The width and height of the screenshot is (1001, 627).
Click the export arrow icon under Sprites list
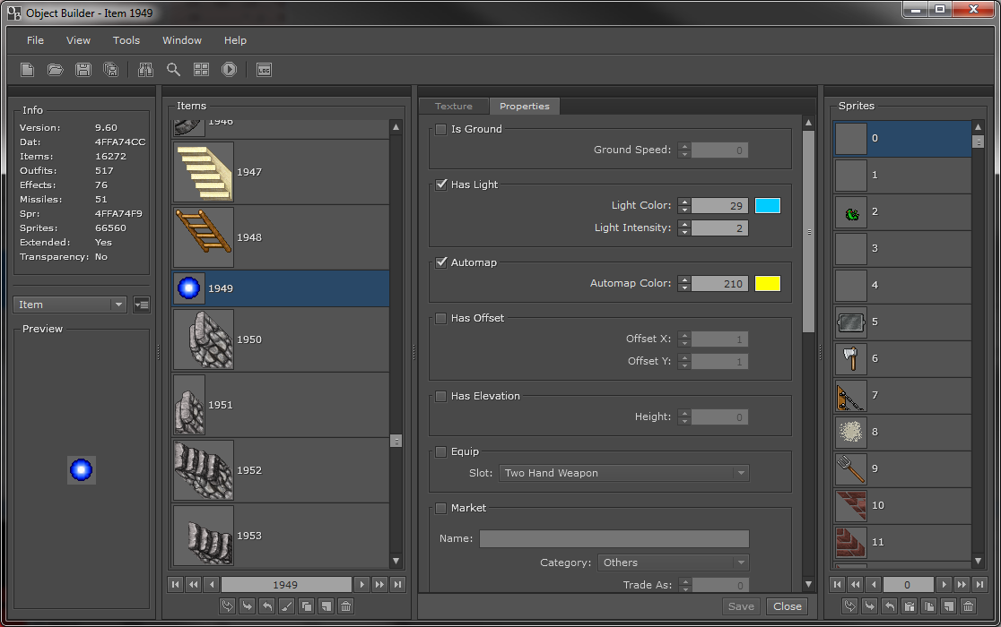(x=889, y=606)
